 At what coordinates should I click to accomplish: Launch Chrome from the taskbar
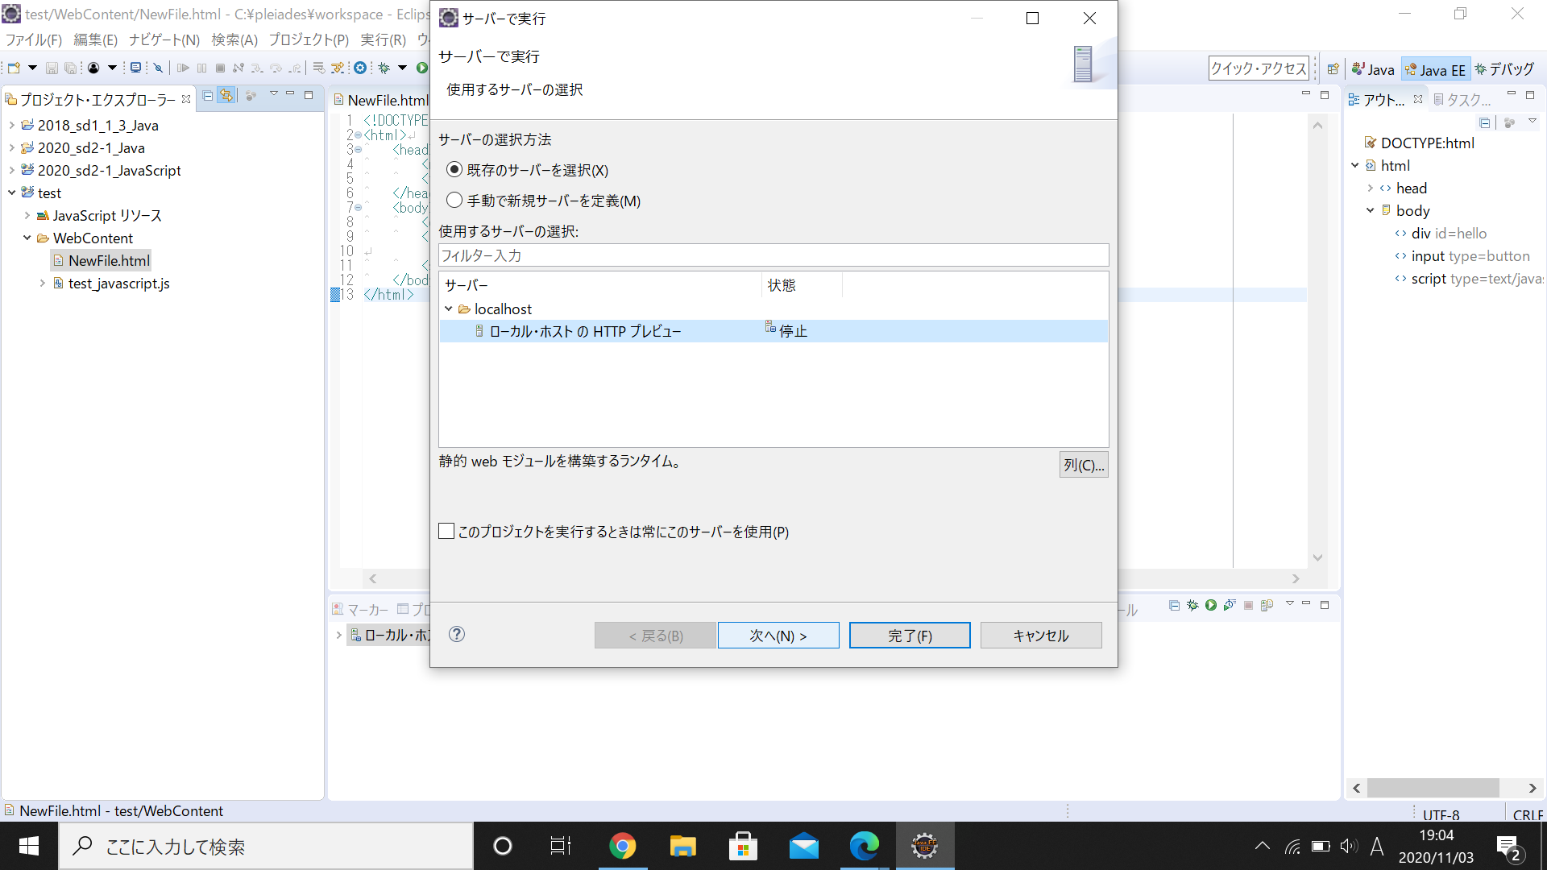point(622,846)
